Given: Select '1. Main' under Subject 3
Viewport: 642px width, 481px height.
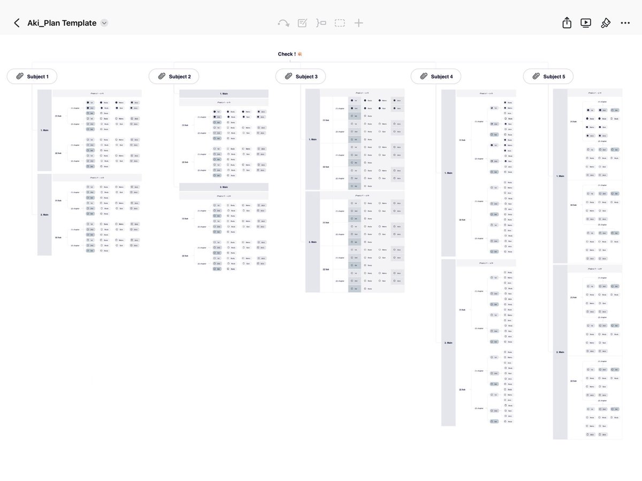Looking at the screenshot, I should pyautogui.click(x=312, y=139).
